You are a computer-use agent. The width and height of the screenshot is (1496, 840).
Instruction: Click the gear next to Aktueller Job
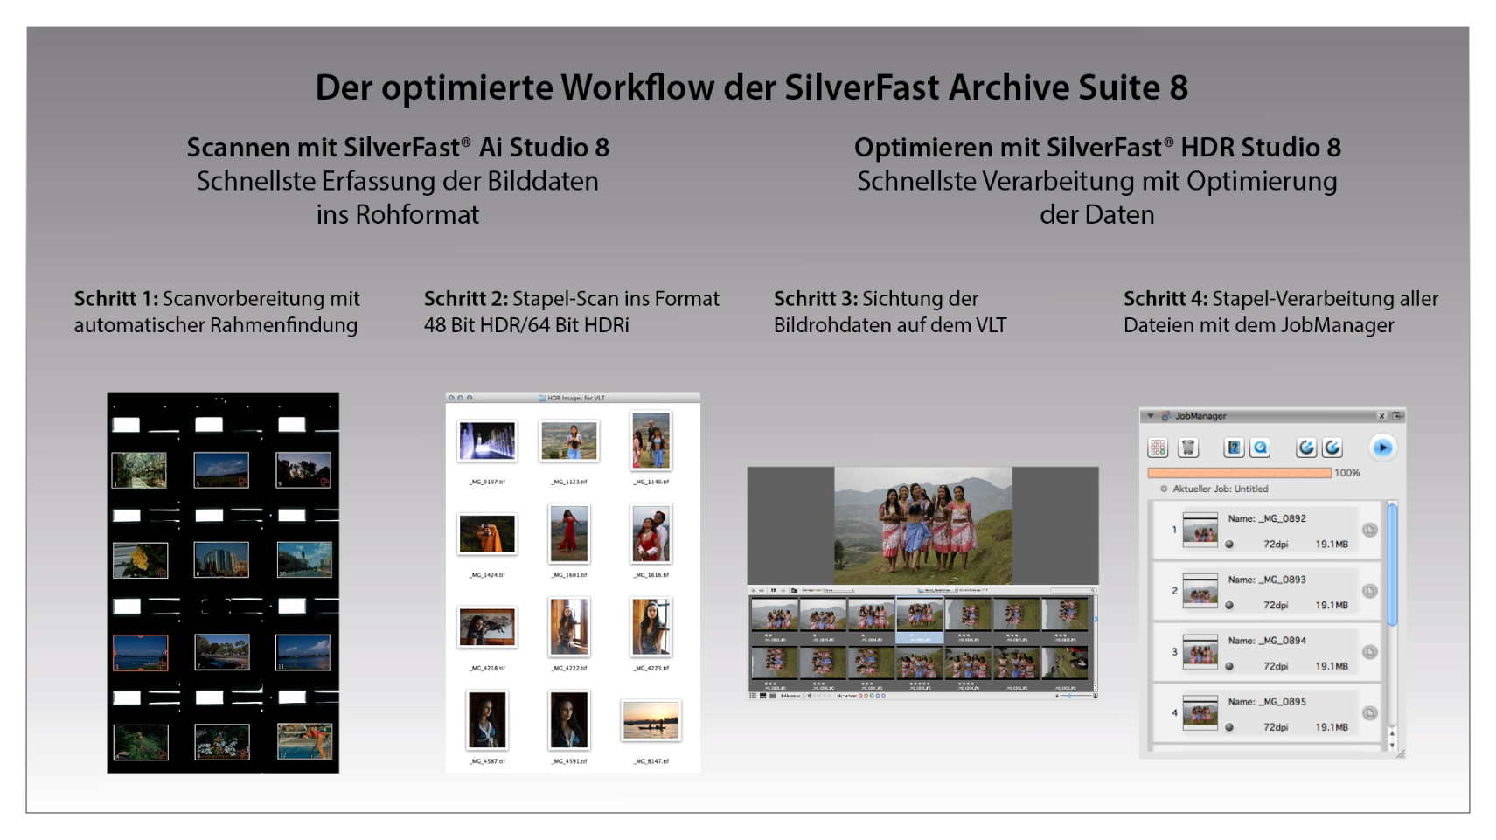(x=1164, y=489)
